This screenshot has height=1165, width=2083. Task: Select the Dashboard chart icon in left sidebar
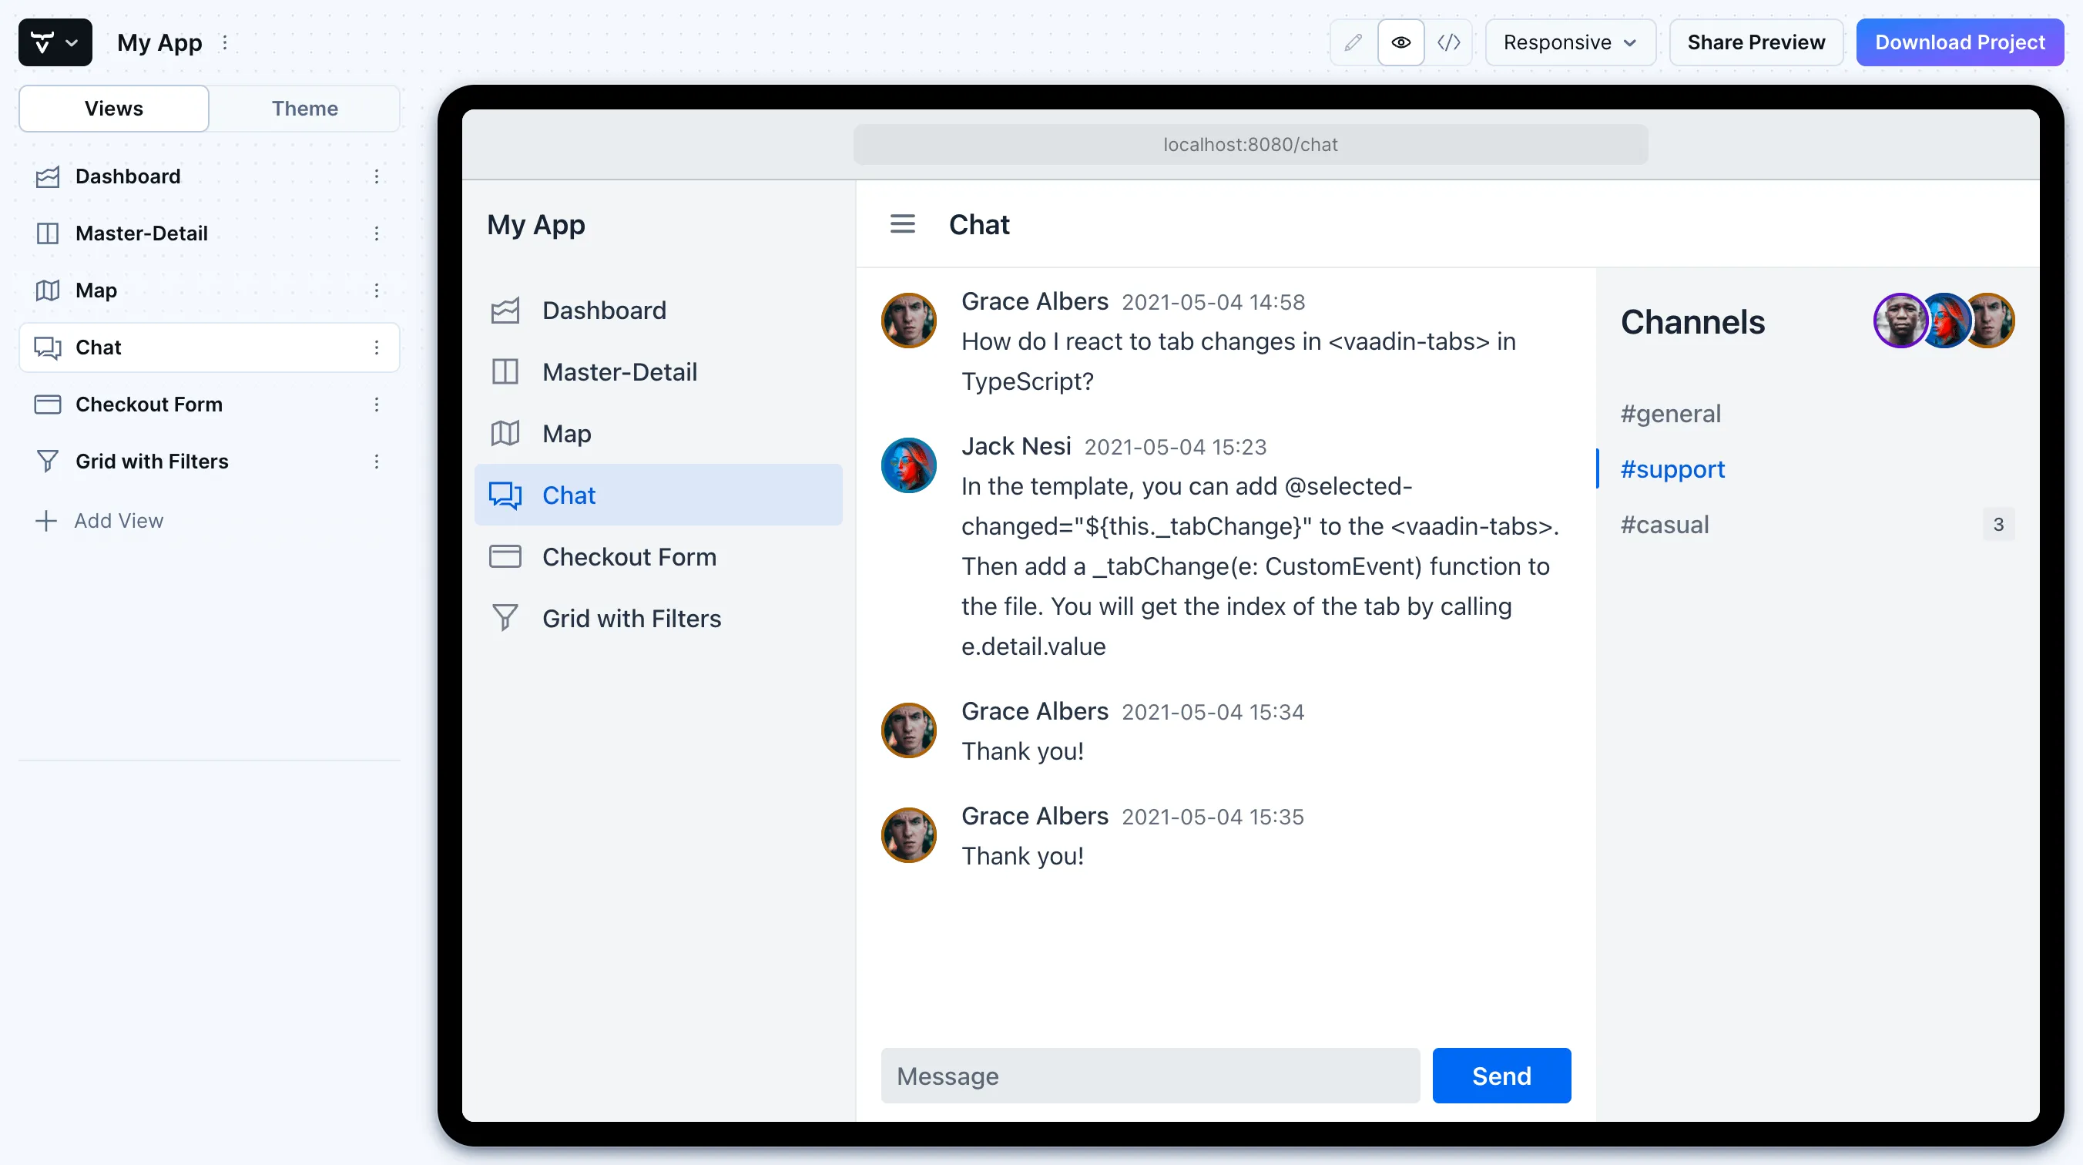[x=48, y=176]
